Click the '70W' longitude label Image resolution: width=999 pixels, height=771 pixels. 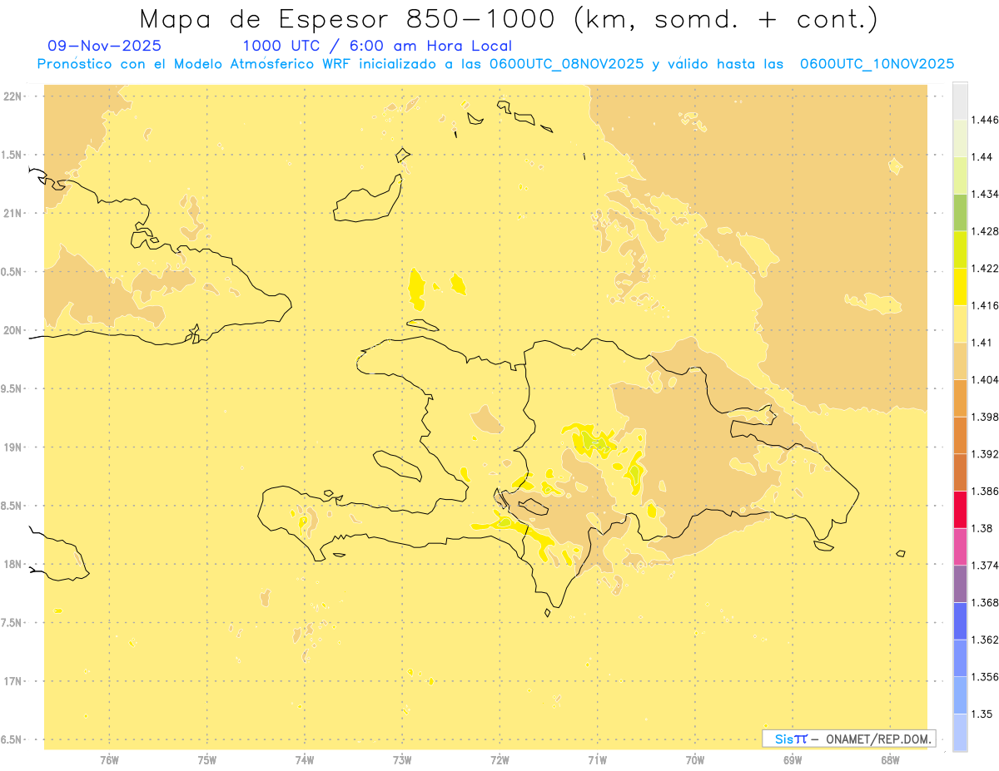click(x=695, y=760)
